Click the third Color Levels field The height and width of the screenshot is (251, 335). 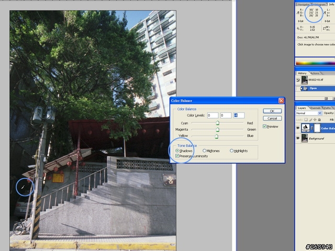coord(239,116)
